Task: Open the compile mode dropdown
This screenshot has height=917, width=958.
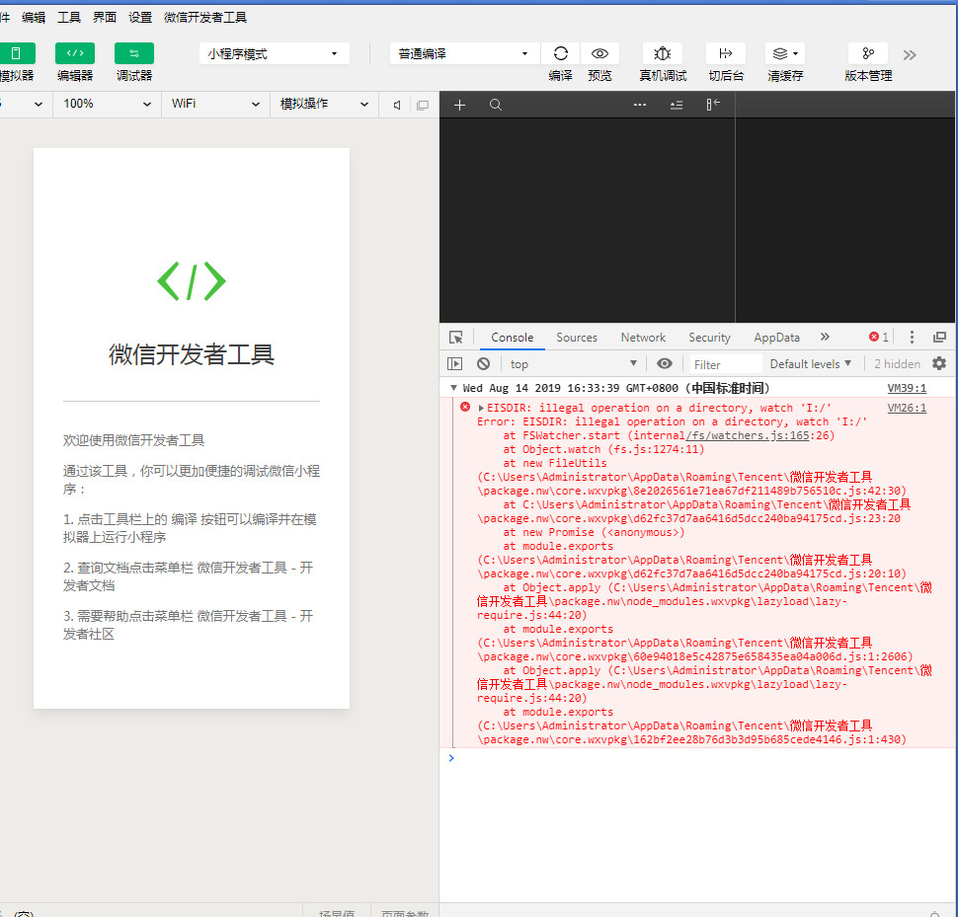Action: (x=464, y=53)
